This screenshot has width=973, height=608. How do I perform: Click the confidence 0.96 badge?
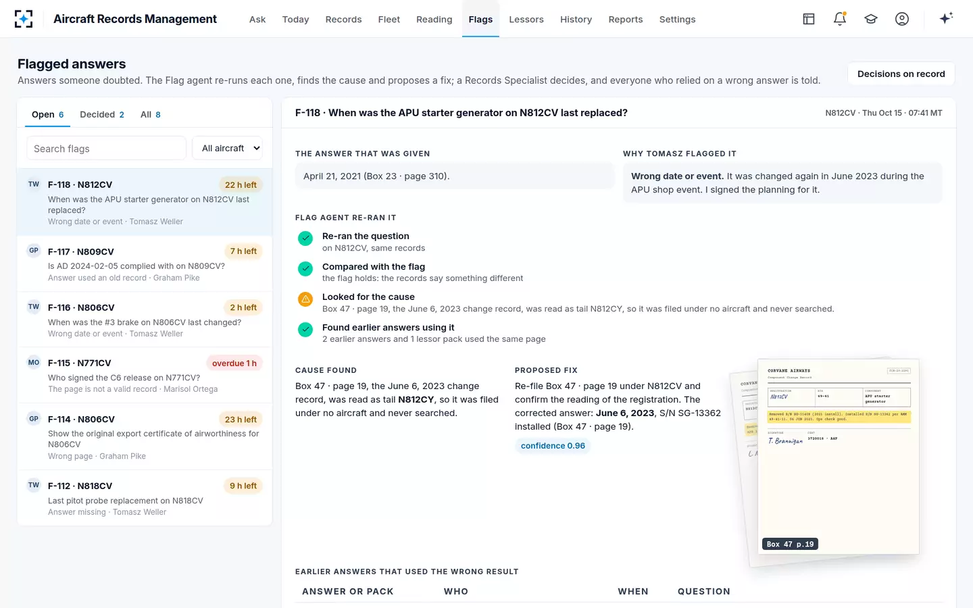tap(553, 446)
